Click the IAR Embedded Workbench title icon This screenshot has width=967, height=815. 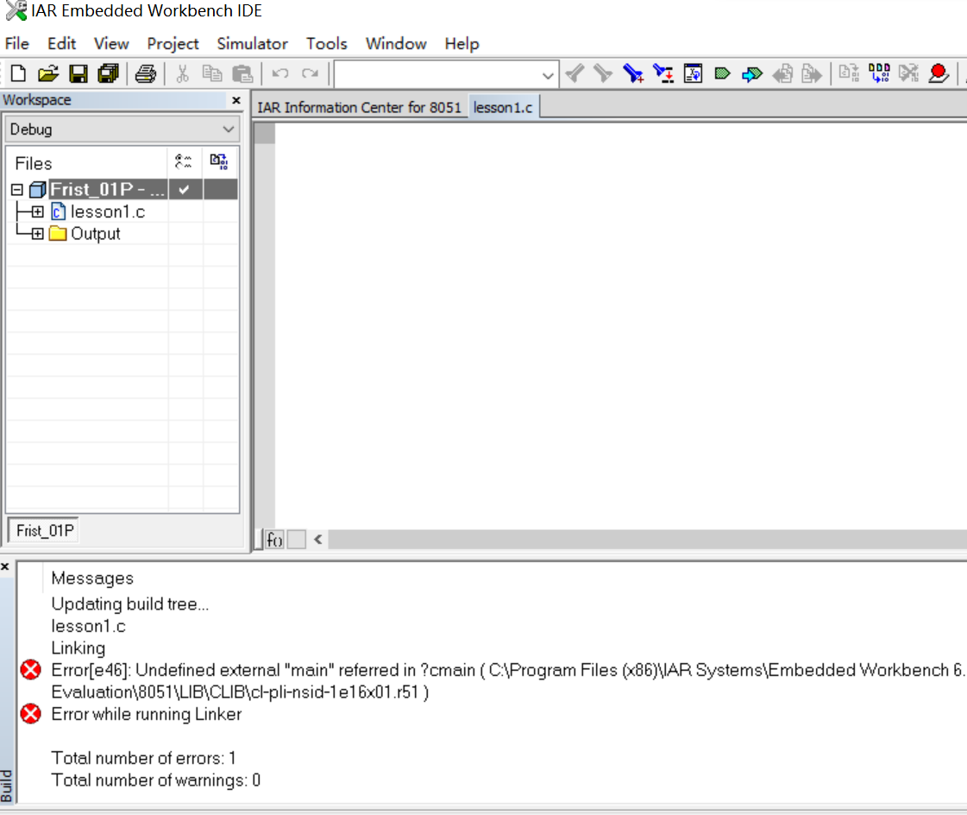point(16,10)
